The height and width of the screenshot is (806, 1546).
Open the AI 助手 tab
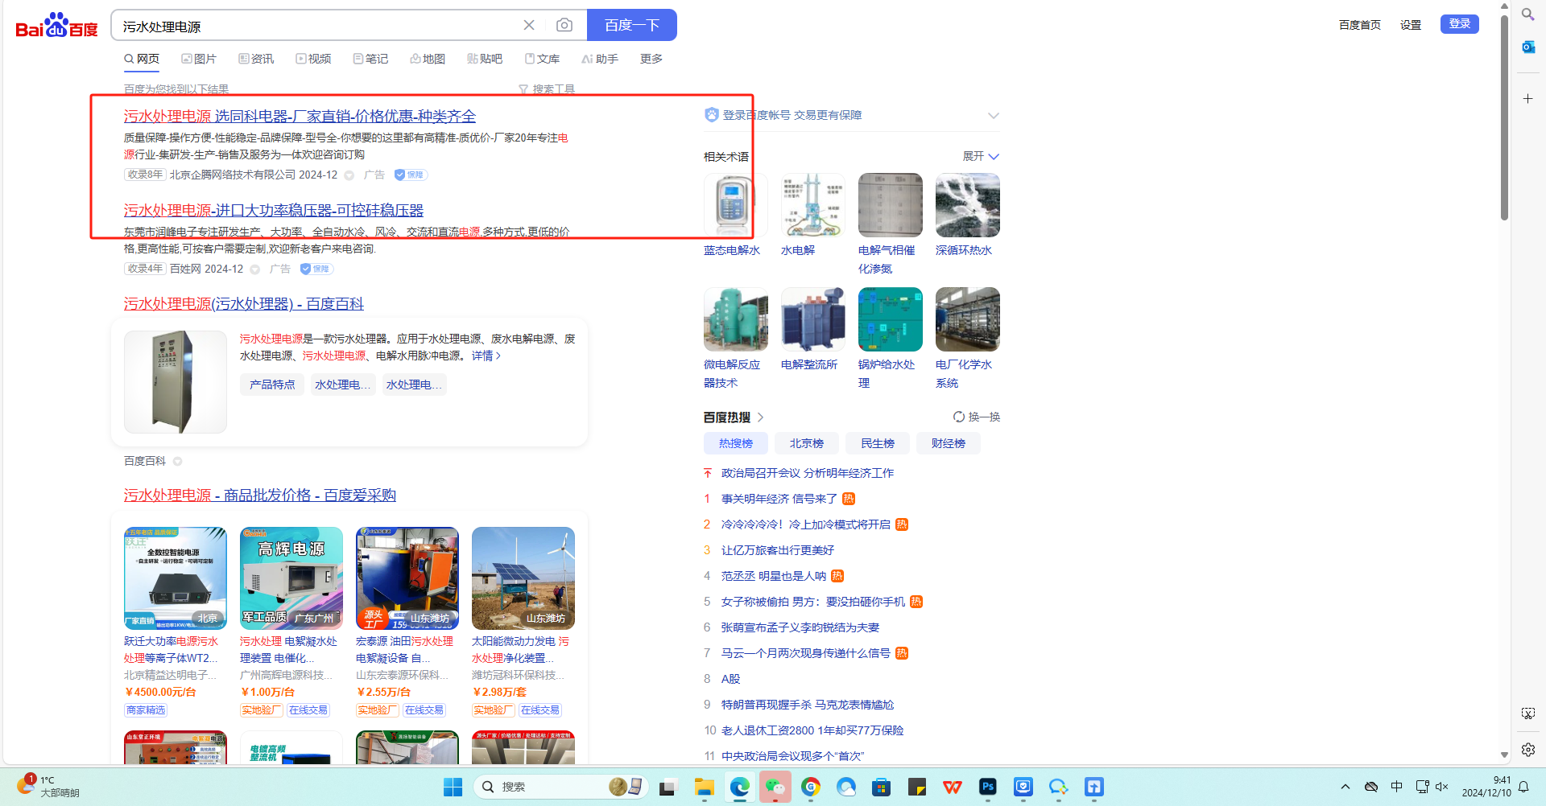600,59
